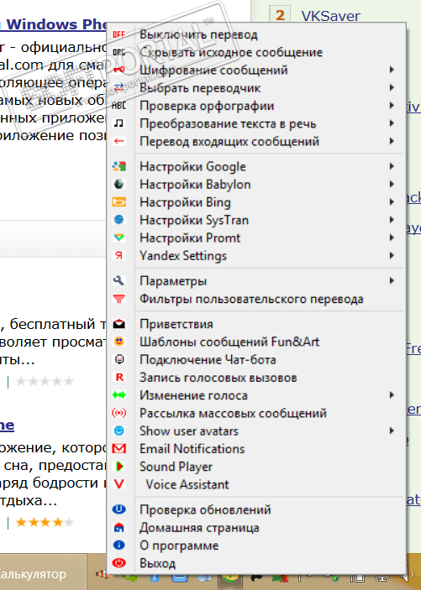Screen dimensions: 421x590
Task: Select Проверка обновлений menu entry
Action: 255,510
